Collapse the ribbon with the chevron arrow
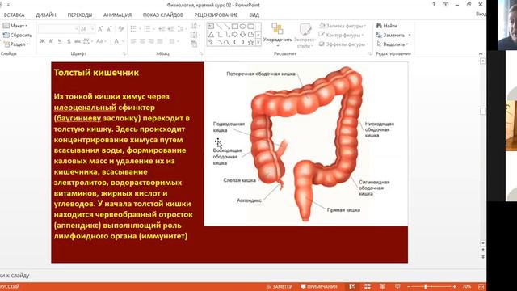Screen dimensions: 517x291 481,54
